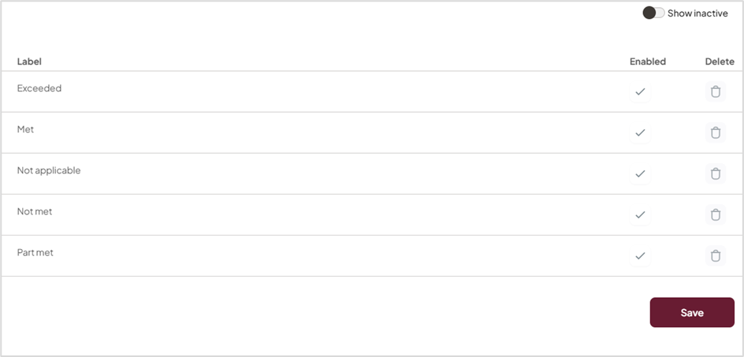Delete the Exceeded label row
The height and width of the screenshot is (357, 744).
pos(716,92)
